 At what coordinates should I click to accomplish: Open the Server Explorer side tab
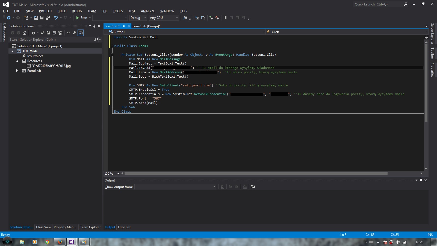432,34
